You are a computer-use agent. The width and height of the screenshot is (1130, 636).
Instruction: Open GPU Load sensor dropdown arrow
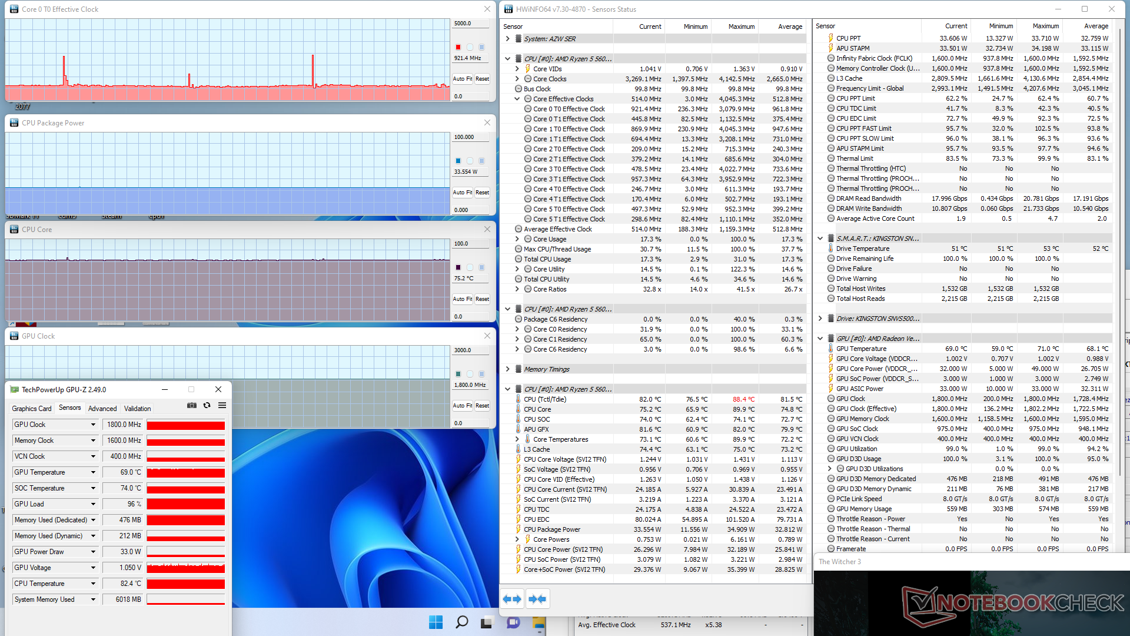[93, 504]
